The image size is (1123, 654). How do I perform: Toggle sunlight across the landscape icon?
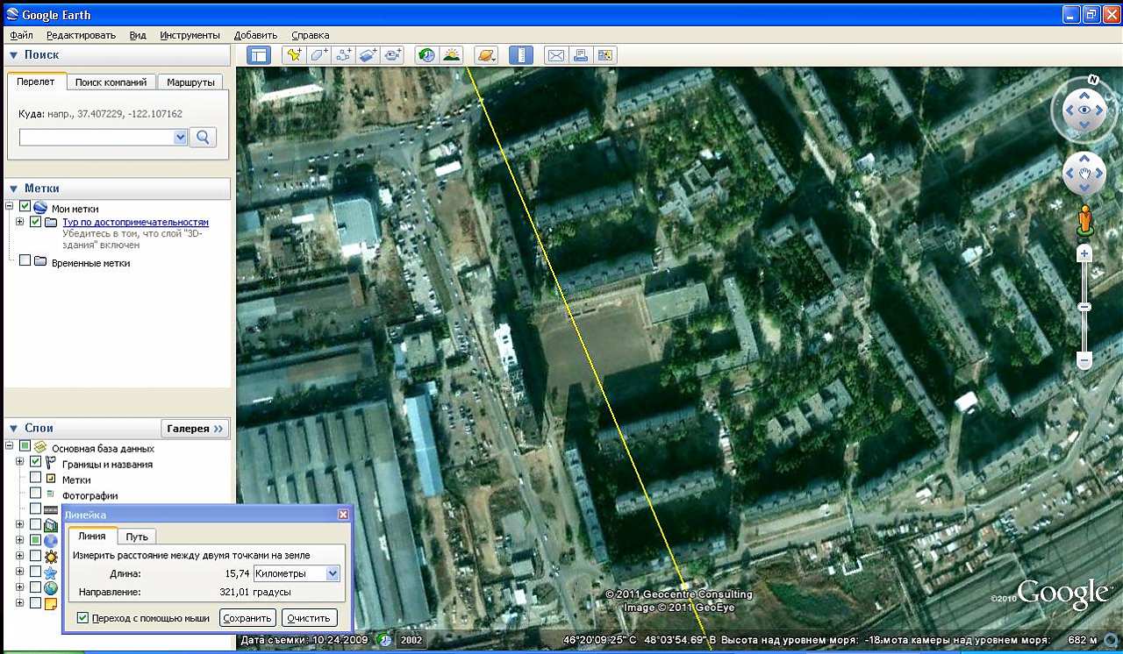(452, 55)
